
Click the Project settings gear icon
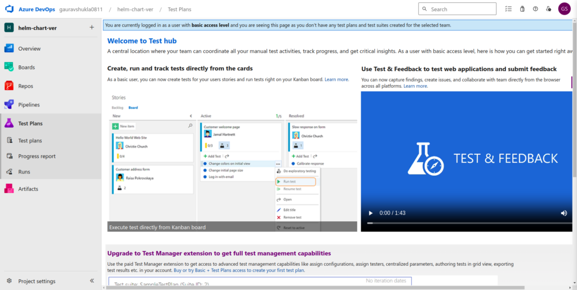coord(10,281)
